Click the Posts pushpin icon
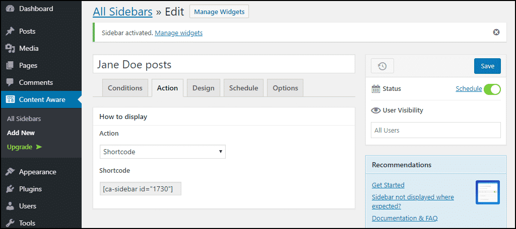This screenshot has width=516, height=229. coord(10,31)
